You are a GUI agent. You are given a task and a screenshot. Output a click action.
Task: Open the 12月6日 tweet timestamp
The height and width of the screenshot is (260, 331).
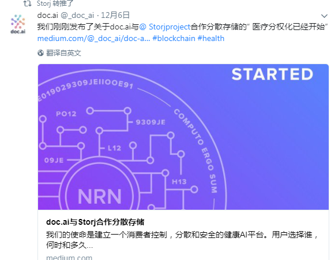[115, 15]
